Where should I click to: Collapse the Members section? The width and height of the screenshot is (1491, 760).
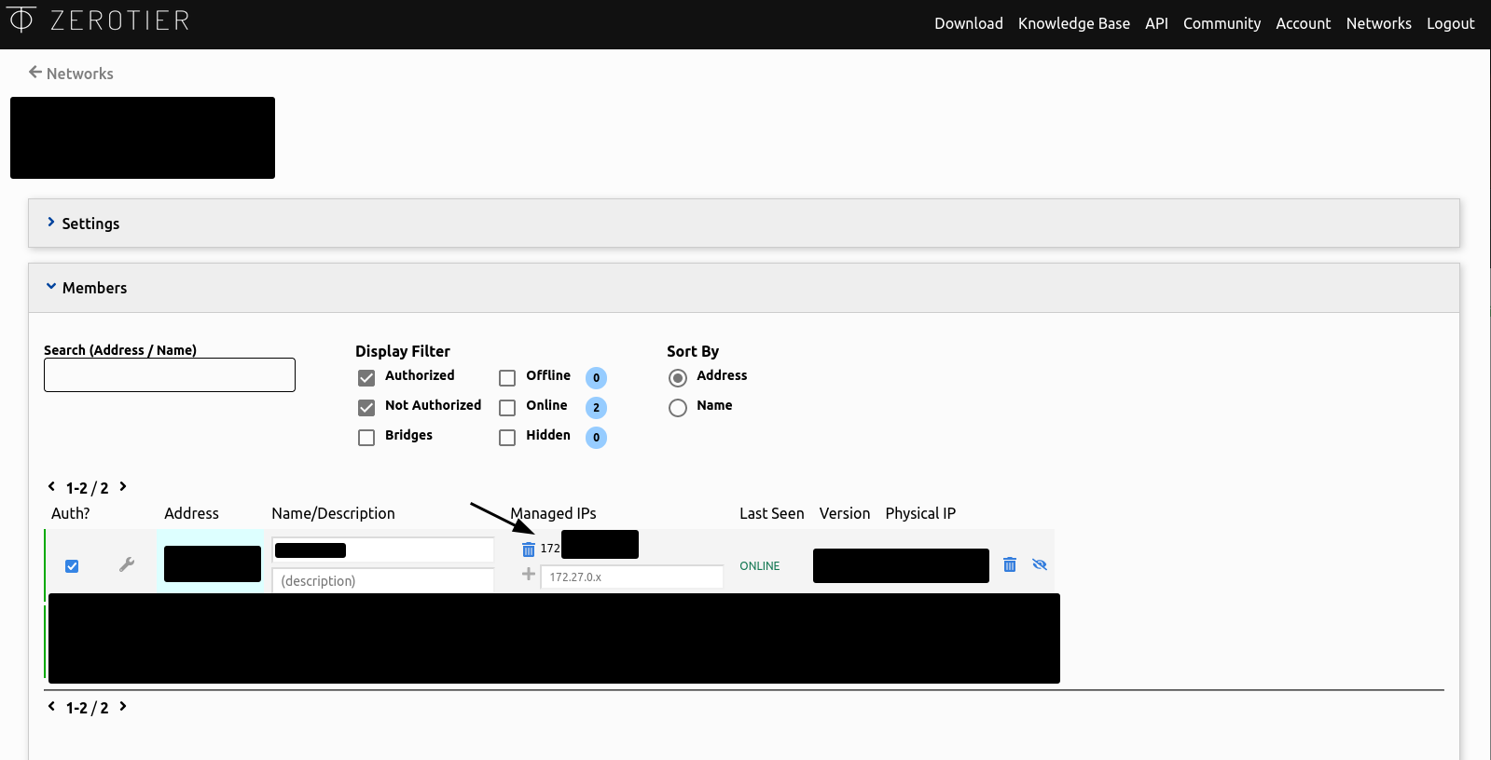(x=744, y=288)
